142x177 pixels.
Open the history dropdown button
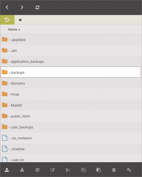pyautogui.click(x=7, y=20)
